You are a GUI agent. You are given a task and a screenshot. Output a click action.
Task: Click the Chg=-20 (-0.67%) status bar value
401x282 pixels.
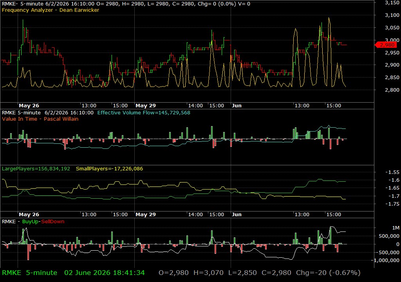pos(328,273)
